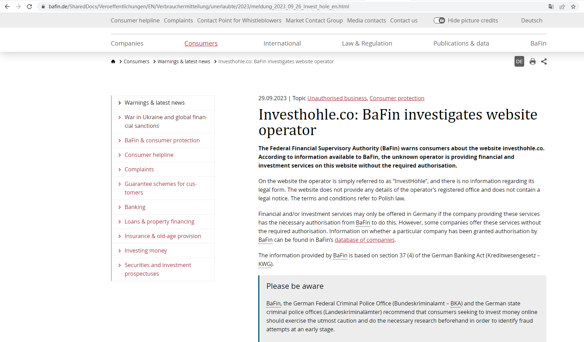Open the BaFin main menu
The image size is (584, 342).
click(538, 43)
